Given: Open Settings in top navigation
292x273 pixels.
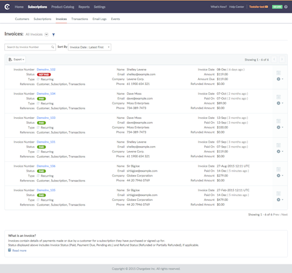Looking at the screenshot, I should pyautogui.click(x=100, y=7).
